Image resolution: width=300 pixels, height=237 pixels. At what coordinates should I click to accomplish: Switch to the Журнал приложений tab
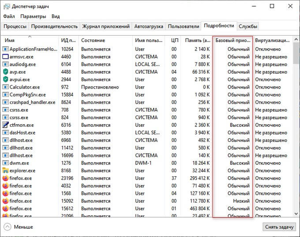(106, 26)
